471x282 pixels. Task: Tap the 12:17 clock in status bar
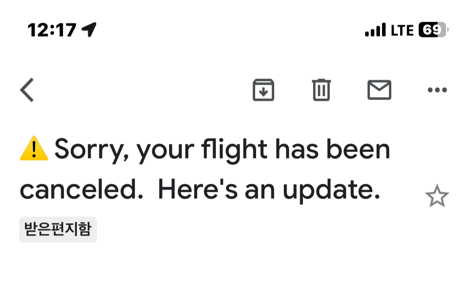tap(52, 30)
